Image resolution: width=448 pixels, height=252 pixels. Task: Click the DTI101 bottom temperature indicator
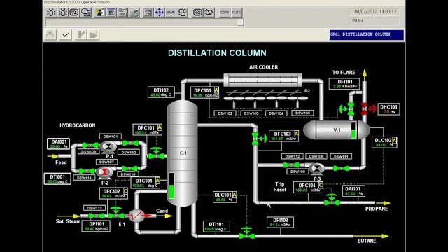tap(216, 226)
